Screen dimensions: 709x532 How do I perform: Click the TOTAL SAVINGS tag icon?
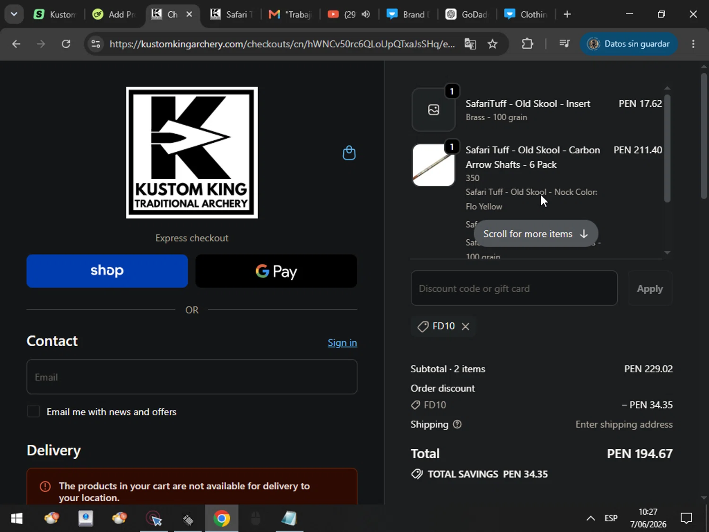[417, 474]
